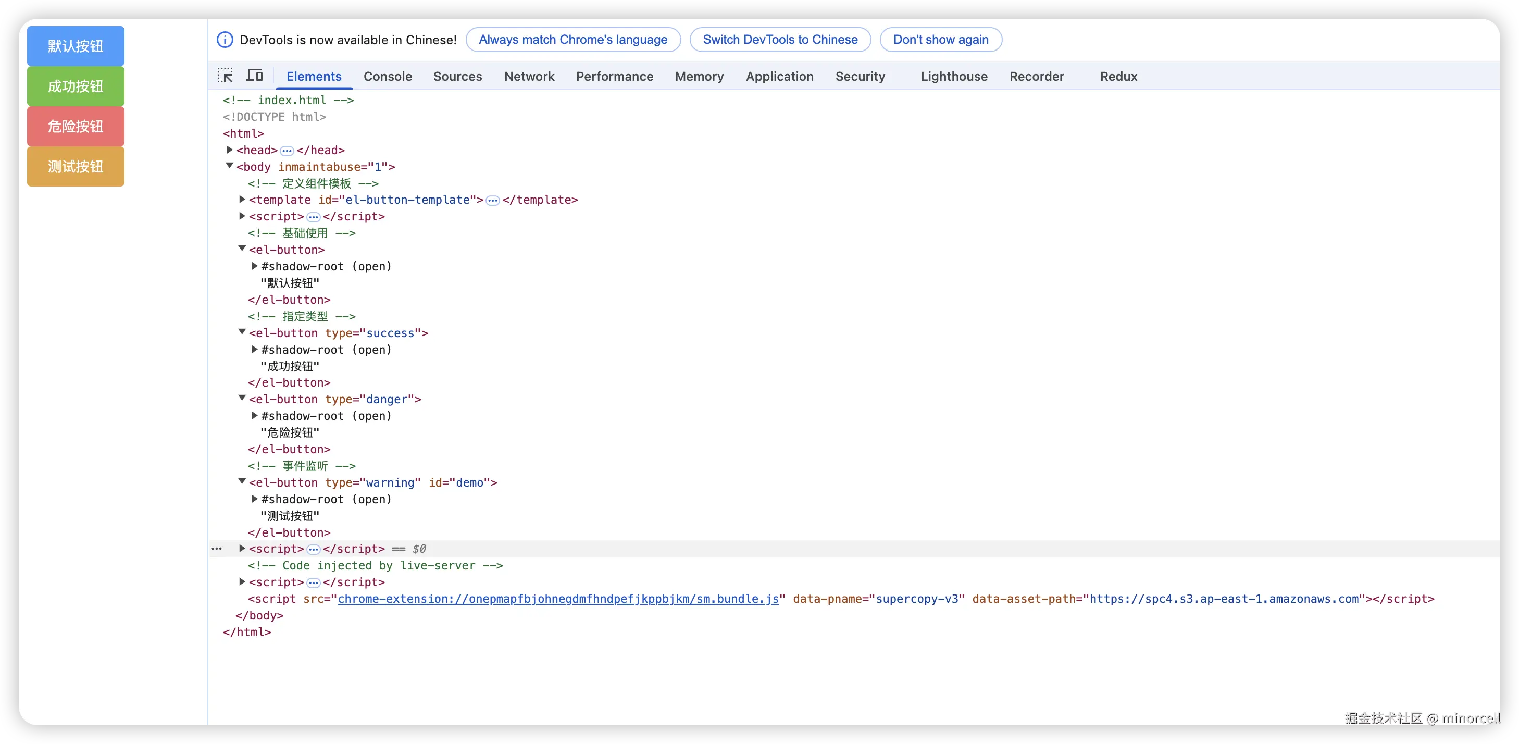The height and width of the screenshot is (744, 1519).
Task: Click the ellipsis badge in template element
Action: coord(492,201)
